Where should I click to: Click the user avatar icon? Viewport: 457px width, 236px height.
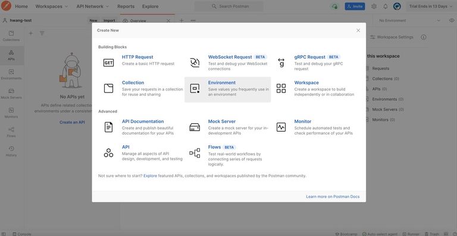(x=397, y=6)
